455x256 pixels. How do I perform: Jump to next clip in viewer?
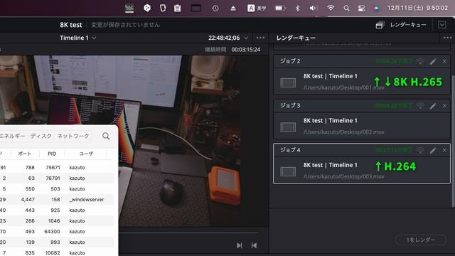coord(239,245)
